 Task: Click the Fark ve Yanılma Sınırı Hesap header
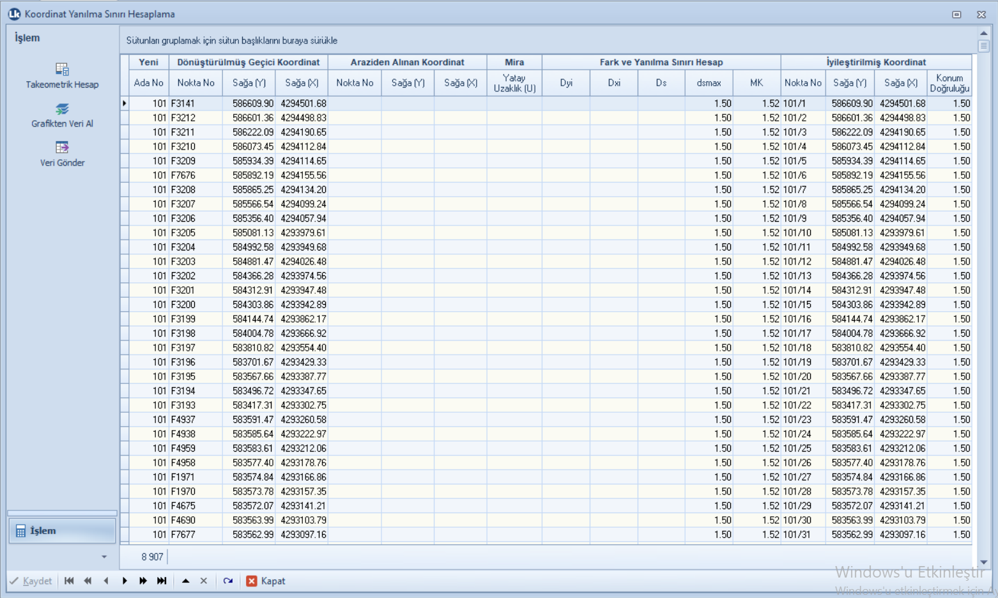661,62
